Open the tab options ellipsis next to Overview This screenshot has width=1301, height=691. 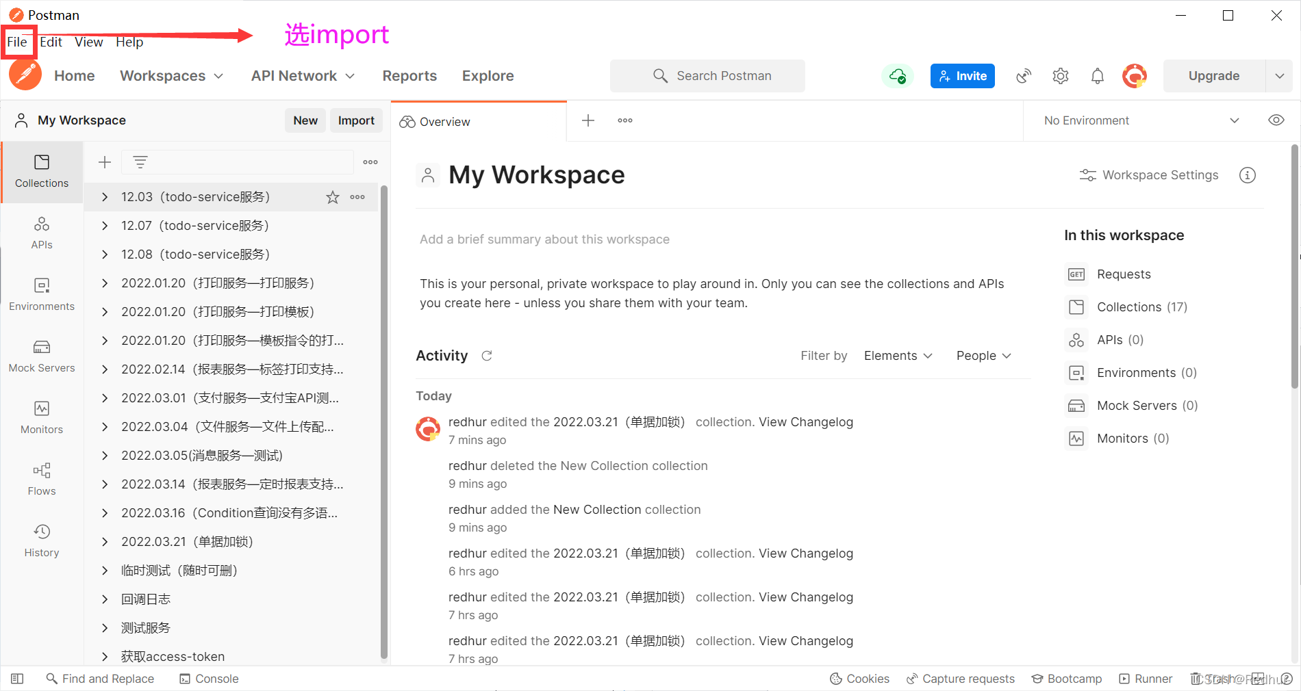(625, 120)
